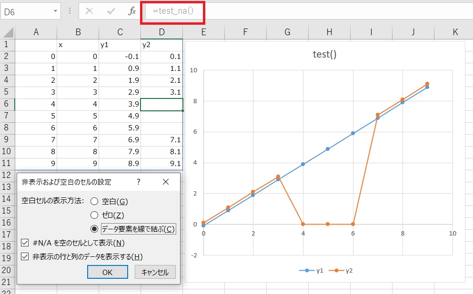Click the Select All corner button of the worksheet
The width and height of the screenshot is (473, 294).
[x=8, y=32]
